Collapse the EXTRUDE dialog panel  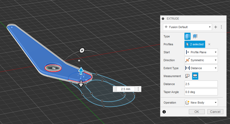(x=163, y=19)
